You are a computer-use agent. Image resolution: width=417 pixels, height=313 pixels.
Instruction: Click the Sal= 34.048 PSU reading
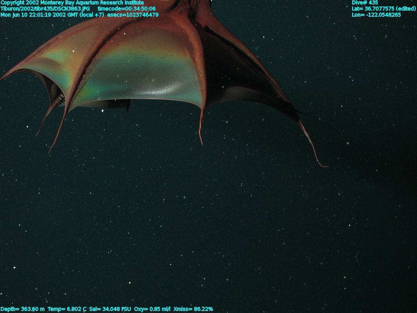110,309
